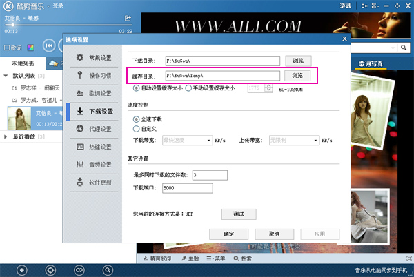This screenshot has width=414, height=277.
Task: Open 音频设置 audio settings section
Action: pyautogui.click(x=94, y=165)
